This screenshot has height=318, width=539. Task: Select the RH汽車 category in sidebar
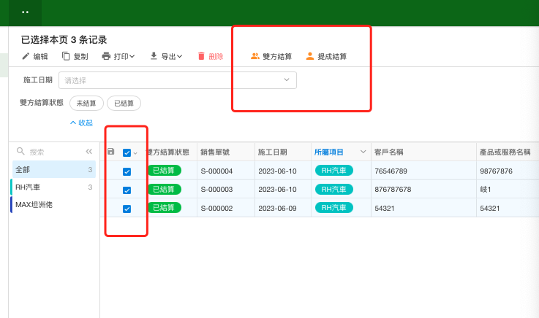click(54, 187)
